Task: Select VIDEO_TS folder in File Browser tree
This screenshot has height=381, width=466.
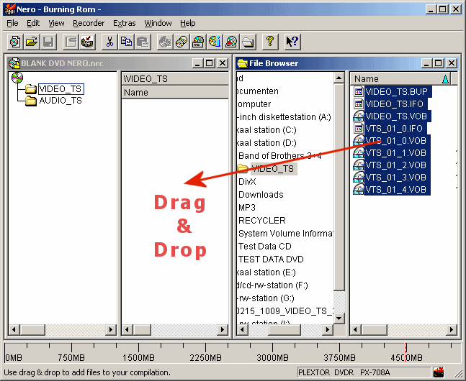Action: 272,168
